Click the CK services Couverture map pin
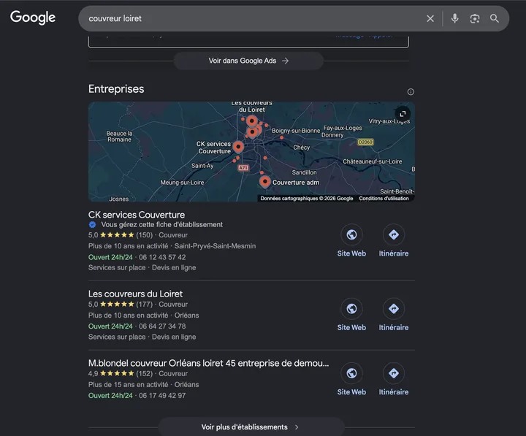This screenshot has height=436, width=526. (x=238, y=148)
